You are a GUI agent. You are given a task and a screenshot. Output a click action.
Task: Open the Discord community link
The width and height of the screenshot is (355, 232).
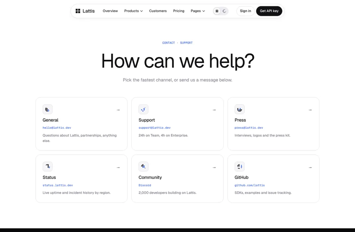(x=145, y=185)
